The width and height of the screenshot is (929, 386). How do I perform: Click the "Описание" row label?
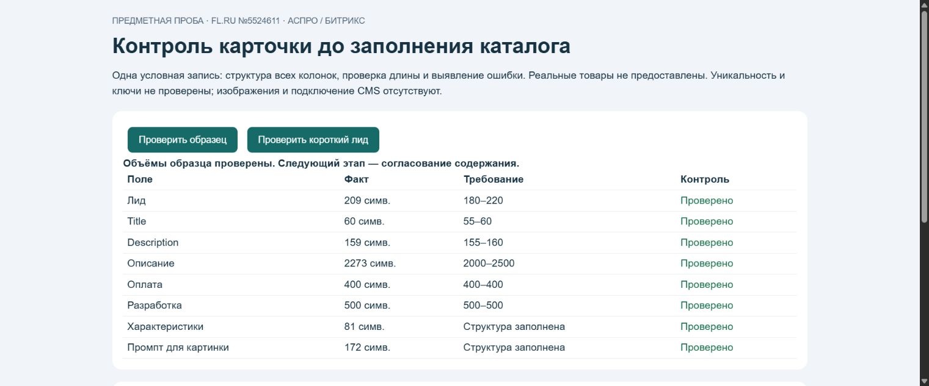(151, 263)
